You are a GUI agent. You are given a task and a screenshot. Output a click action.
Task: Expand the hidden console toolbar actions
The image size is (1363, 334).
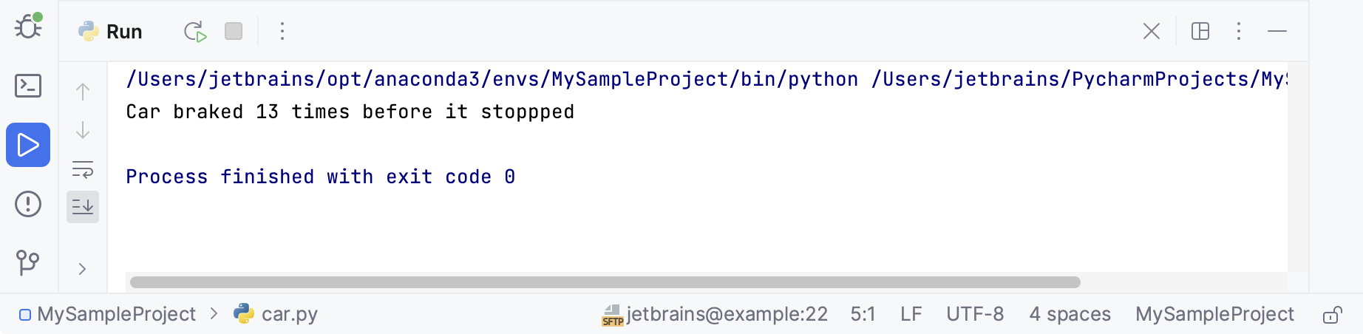pos(83,269)
